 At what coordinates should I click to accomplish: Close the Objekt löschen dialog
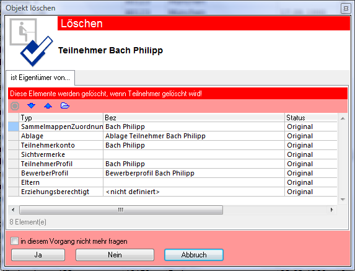[346, 9]
